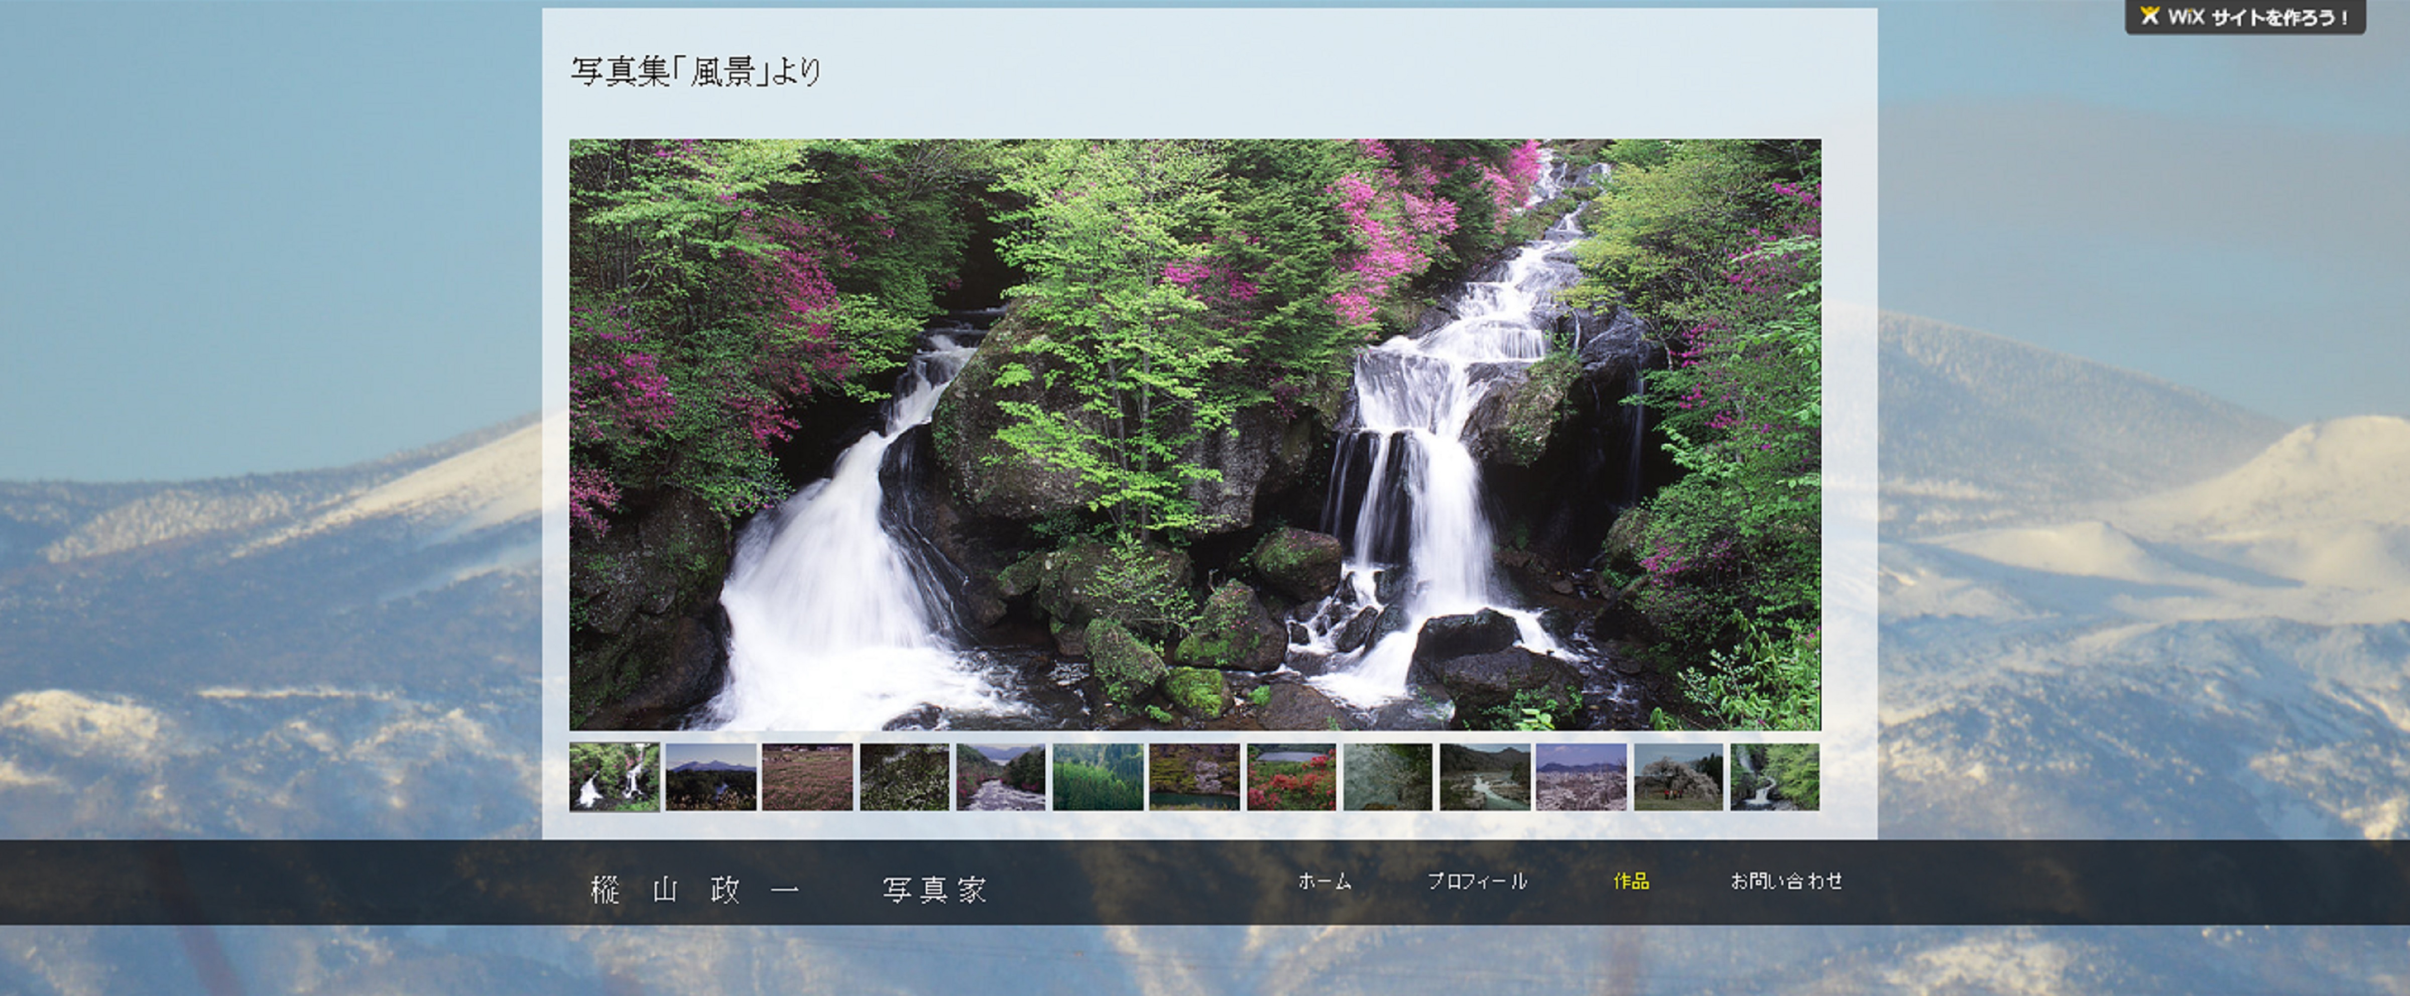This screenshot has height=996, width=2410.
Task: Click the main twin waterfall photo
Action: click(1195, 434)
